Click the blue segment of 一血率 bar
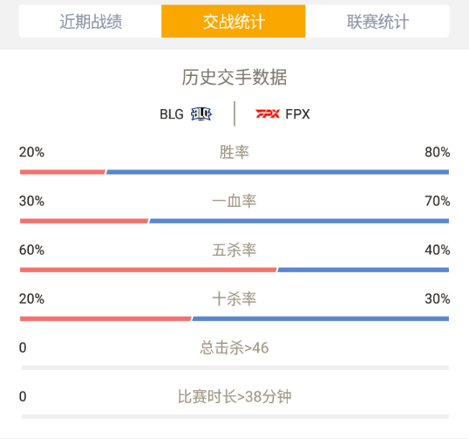 click(299, 221)
